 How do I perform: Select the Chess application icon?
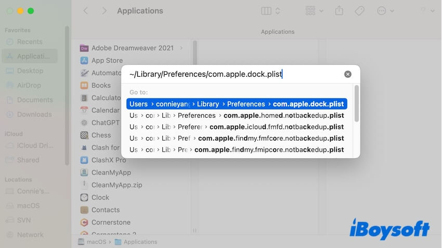(84, 135)
